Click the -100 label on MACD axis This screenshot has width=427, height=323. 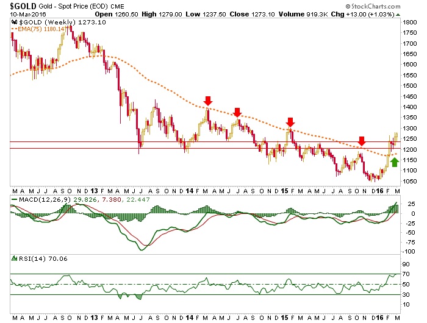(x=409, y=252)
